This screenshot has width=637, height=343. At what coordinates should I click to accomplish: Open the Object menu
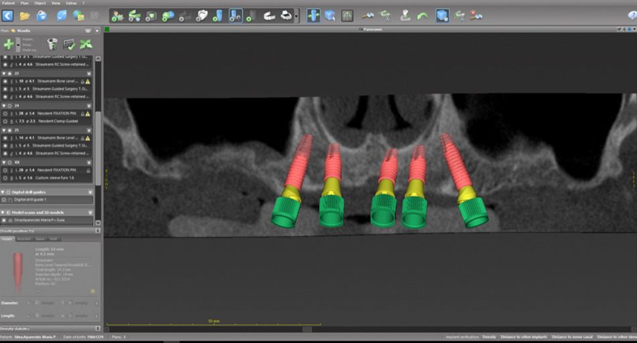pos(40,3)
